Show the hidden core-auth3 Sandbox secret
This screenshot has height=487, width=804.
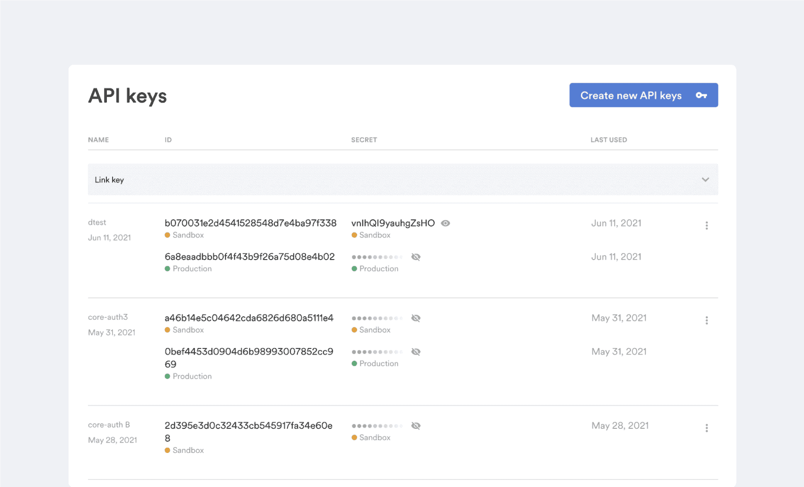pyautogui.click(x=416, y=318)
